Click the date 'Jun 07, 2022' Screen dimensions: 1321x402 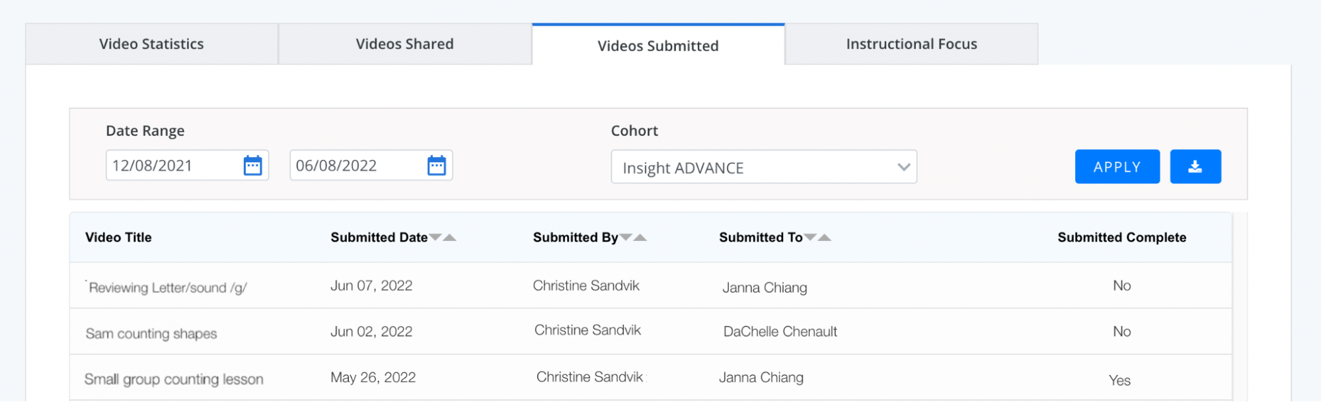click(x=371, y=286)
